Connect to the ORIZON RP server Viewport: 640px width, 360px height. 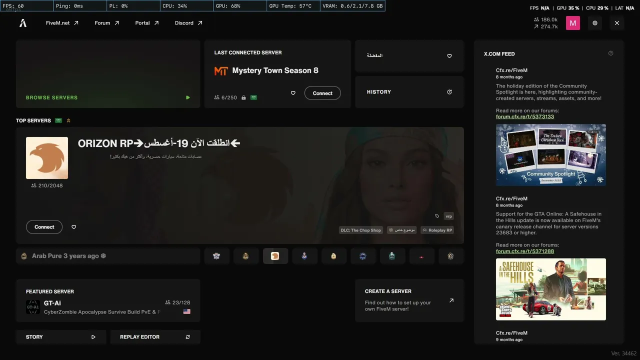[x=44, y=227]
